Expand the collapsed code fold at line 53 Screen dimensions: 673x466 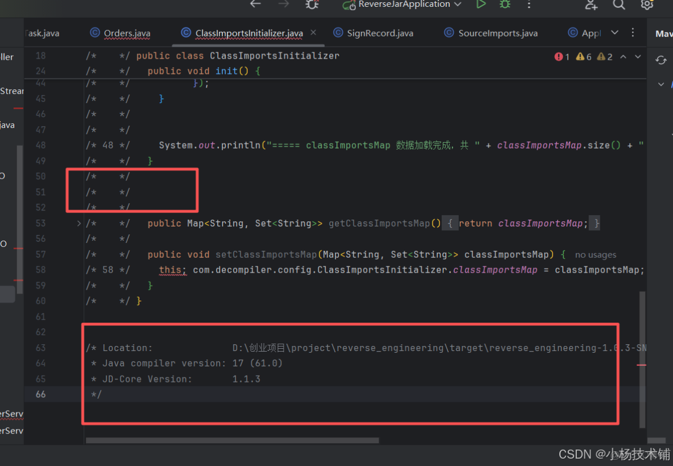click(x=78, y=223)
